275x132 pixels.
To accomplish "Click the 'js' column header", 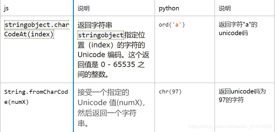I will click(6, 9).
